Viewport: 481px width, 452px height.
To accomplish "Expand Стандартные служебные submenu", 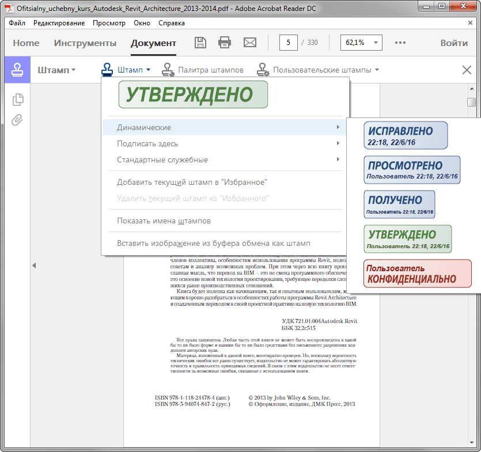I will [x=225, y=159].
